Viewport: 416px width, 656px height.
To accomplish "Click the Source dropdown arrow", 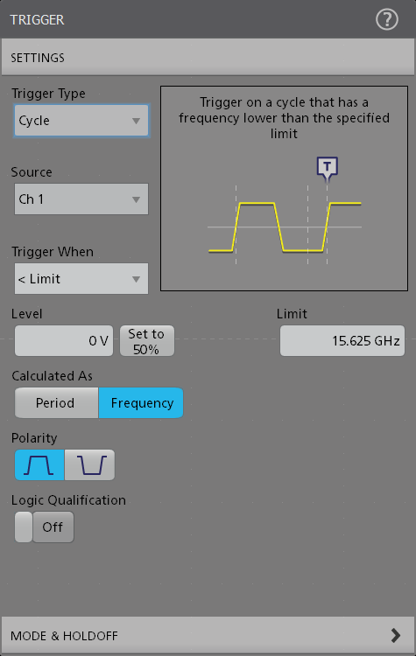I will [x=136, y=199].
